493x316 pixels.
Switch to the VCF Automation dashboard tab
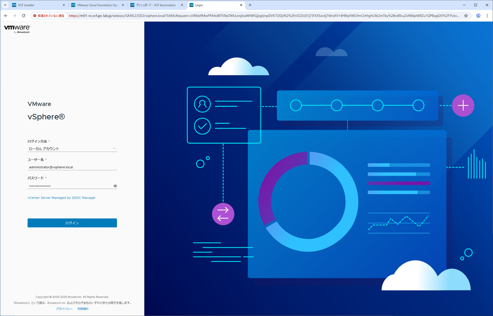tap(156, 5)
